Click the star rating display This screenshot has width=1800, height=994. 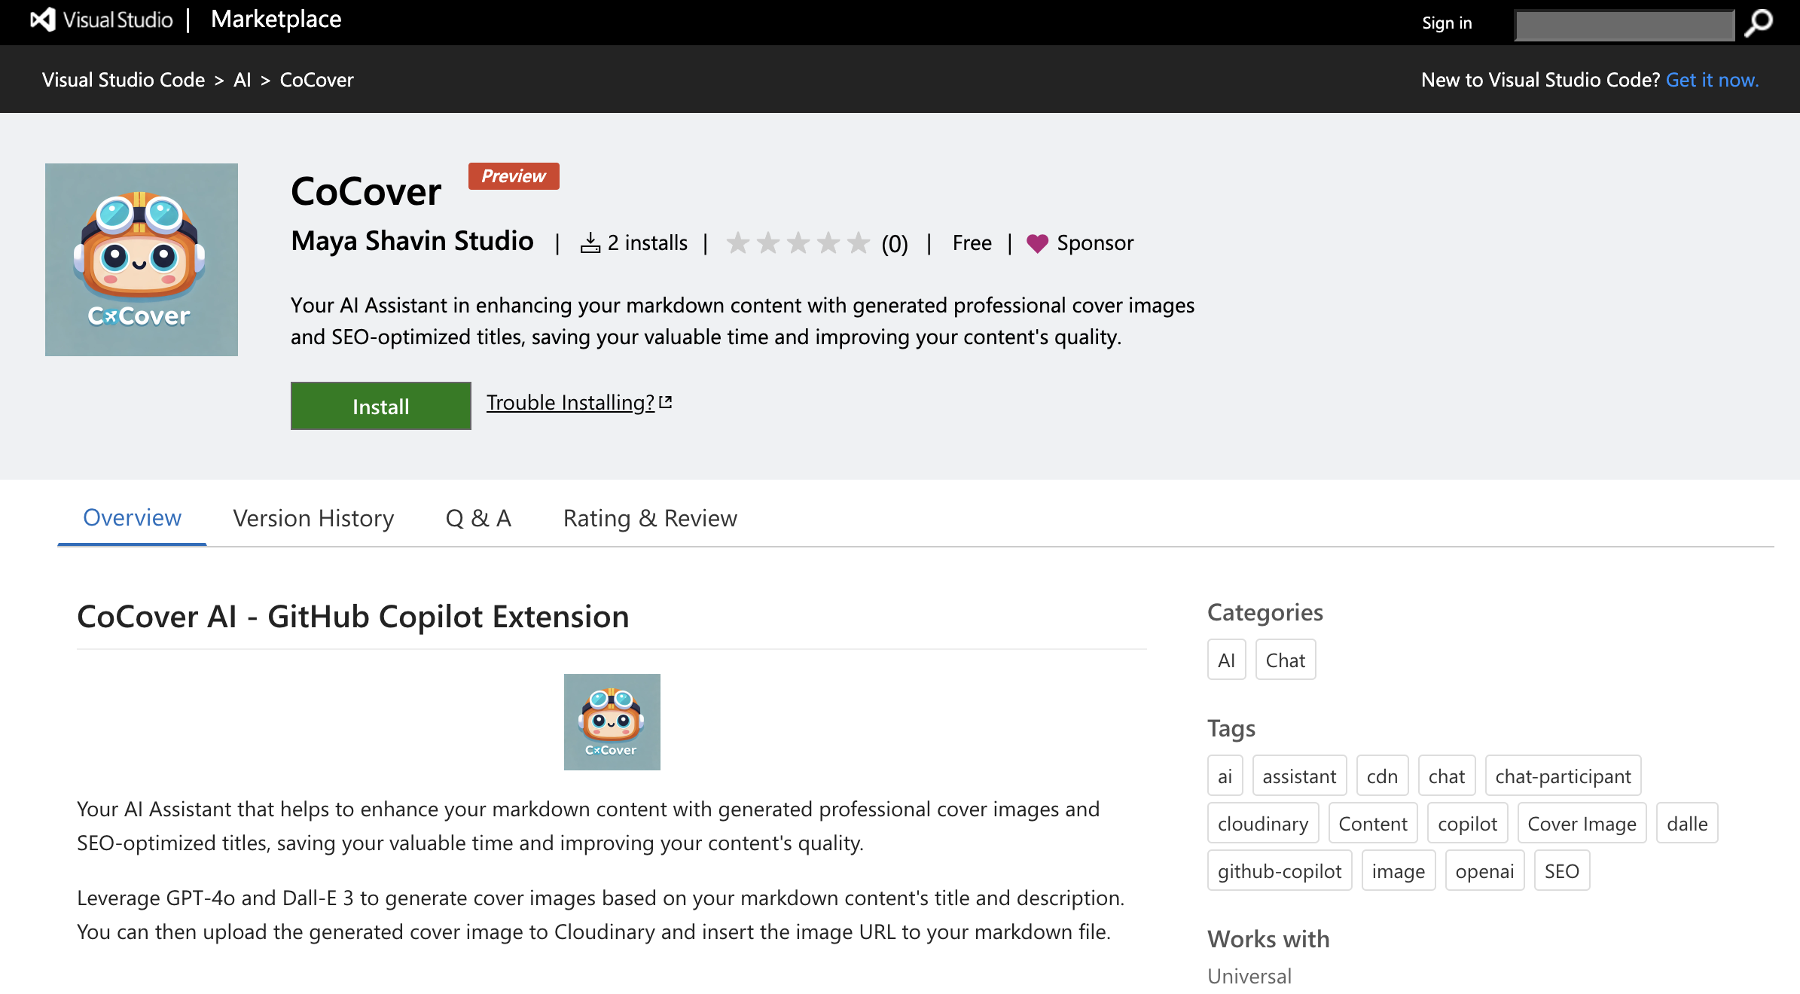(798, 243)
